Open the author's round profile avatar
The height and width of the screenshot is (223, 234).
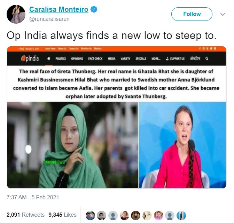[16, 14]
